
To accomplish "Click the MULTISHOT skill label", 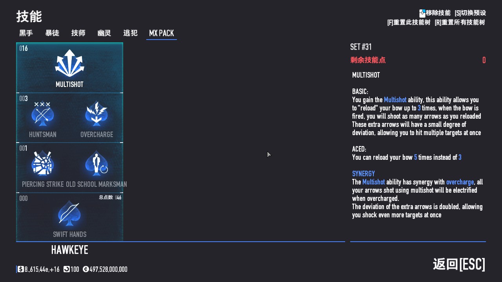I will (69, 85).
